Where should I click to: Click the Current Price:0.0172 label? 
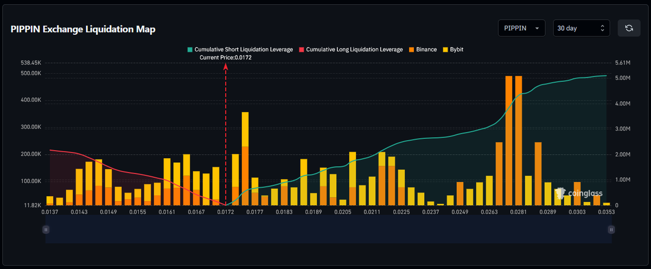pyautogui.click(x=226, y=57)
